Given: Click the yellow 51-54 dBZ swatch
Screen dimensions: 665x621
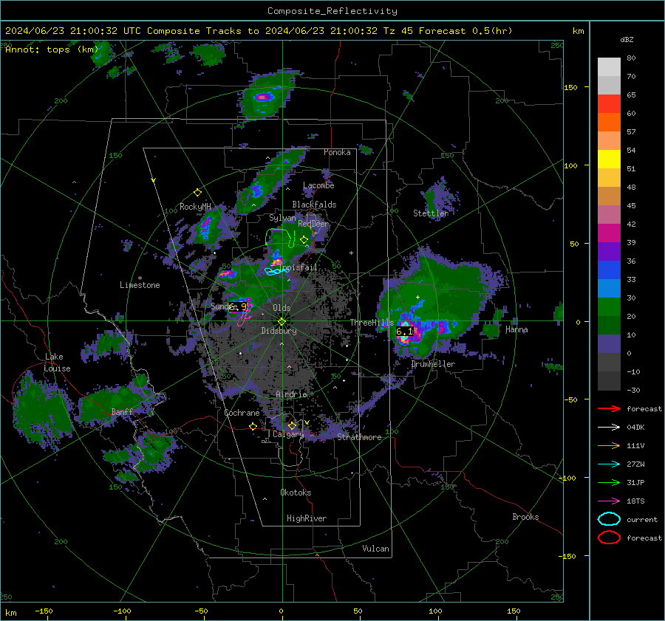Looking at the screenshot, I should [609, 159].
